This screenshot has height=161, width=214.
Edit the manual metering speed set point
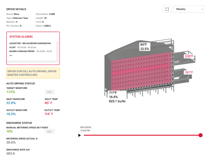pyautogui.click(x=50, y=132)
